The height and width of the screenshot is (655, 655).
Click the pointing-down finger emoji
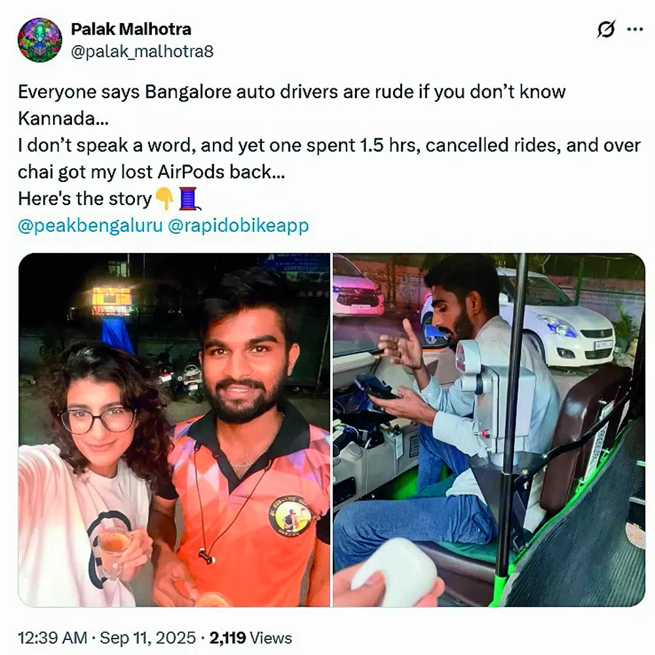point(164,198)
